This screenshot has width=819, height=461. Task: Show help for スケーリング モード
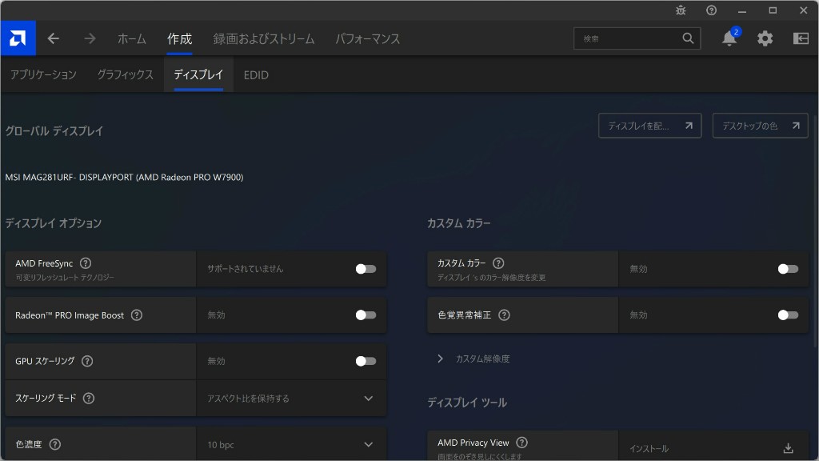[89, 399]
